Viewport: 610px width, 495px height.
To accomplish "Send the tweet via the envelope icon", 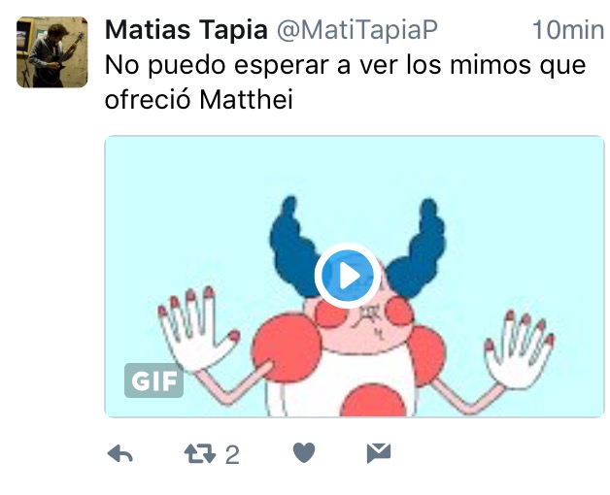I will (x=379, y=453).
